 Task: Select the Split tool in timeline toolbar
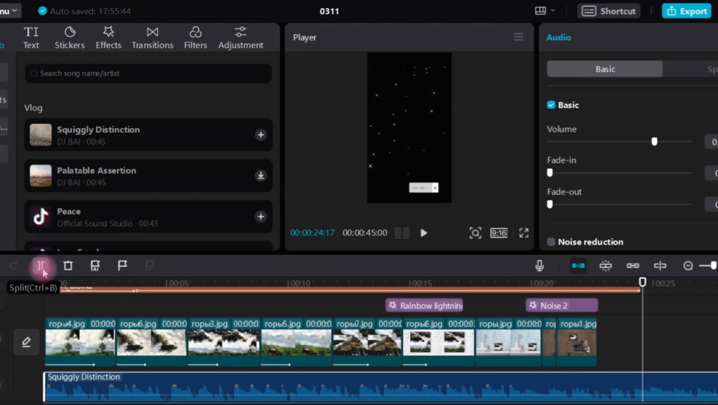coord(41,266)
